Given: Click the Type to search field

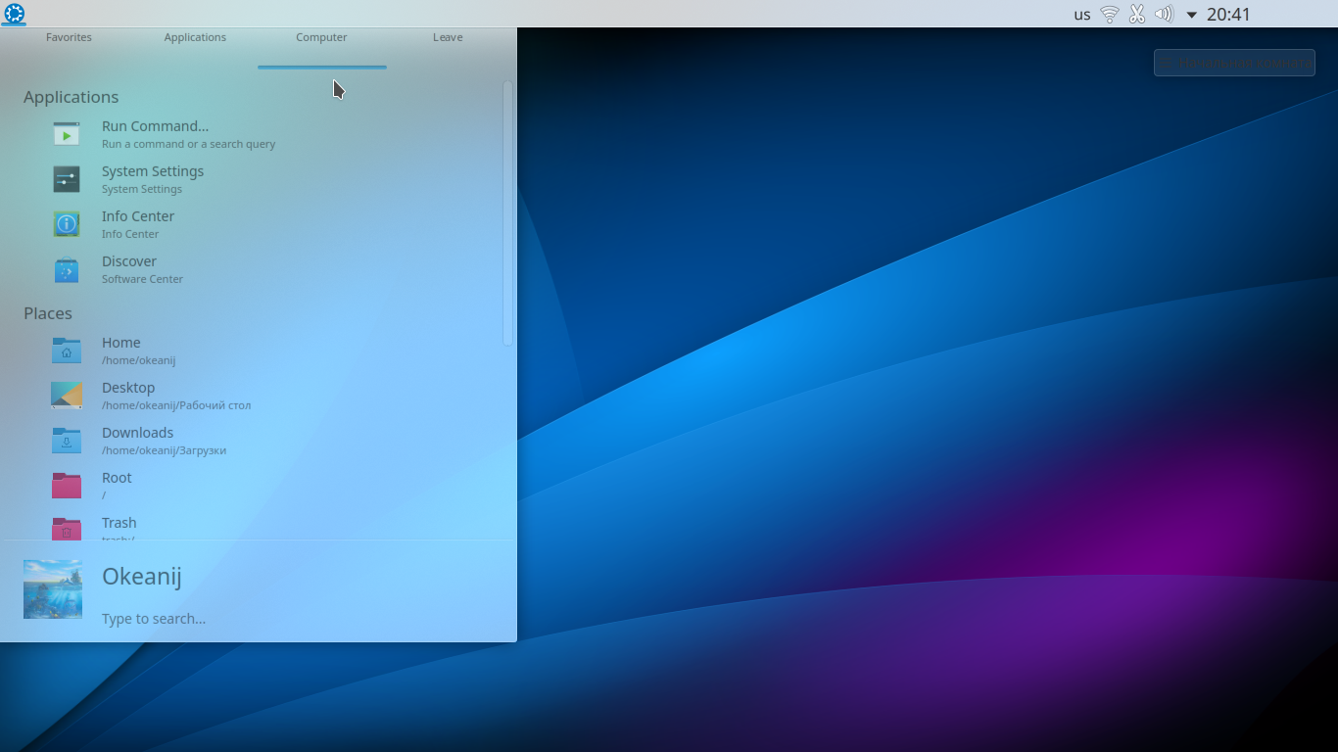Looking at the screenshot, I should (154, 618).
